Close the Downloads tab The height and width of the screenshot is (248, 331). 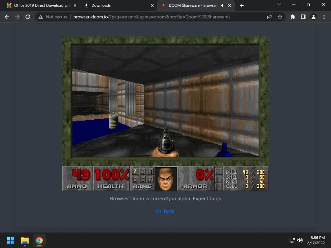(152, 5)
